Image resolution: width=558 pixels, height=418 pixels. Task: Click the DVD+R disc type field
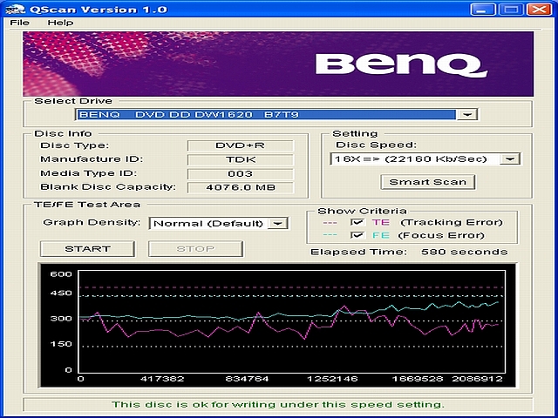(x=241, y=145)
